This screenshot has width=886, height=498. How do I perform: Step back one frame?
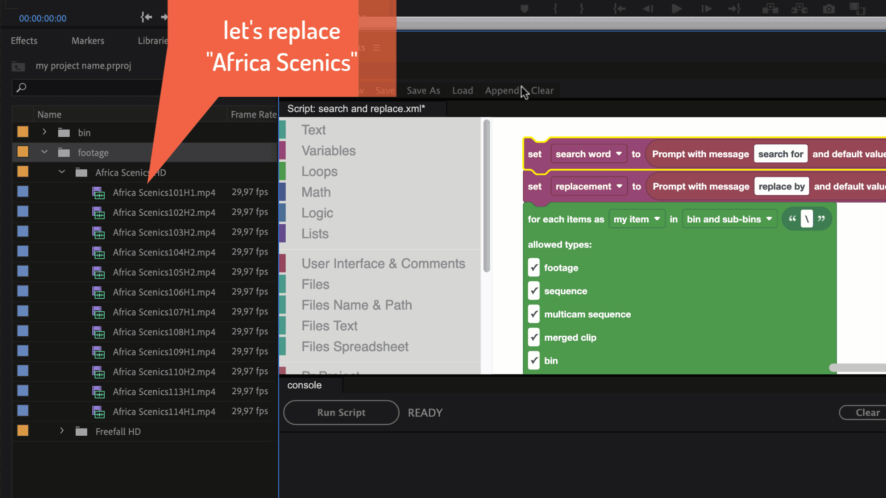(648, 9)
